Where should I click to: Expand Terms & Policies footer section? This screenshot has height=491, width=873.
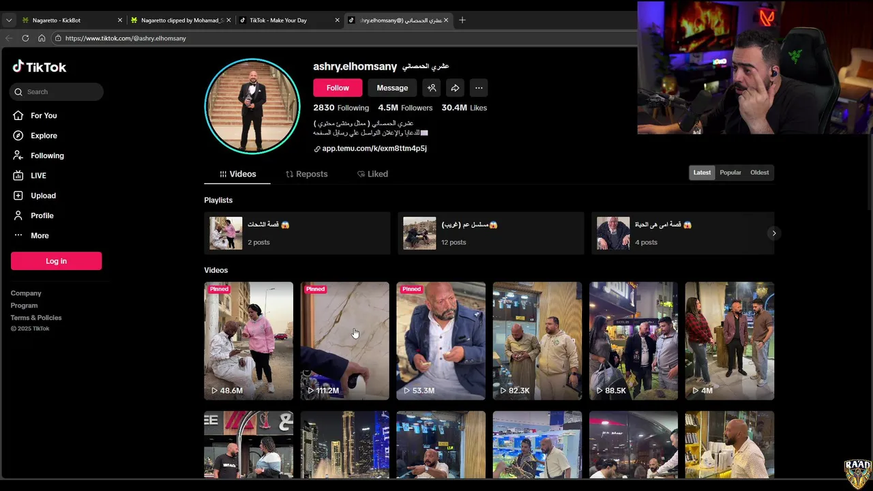[36, 318]
